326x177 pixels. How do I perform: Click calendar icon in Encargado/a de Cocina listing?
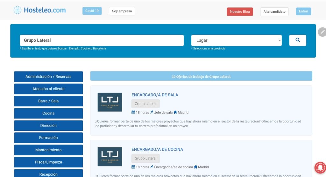(x=133, y=167)
